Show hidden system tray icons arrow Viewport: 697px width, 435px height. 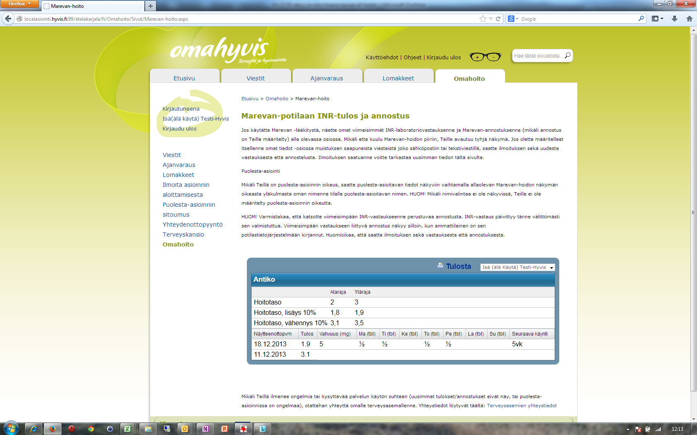(628, 429)
